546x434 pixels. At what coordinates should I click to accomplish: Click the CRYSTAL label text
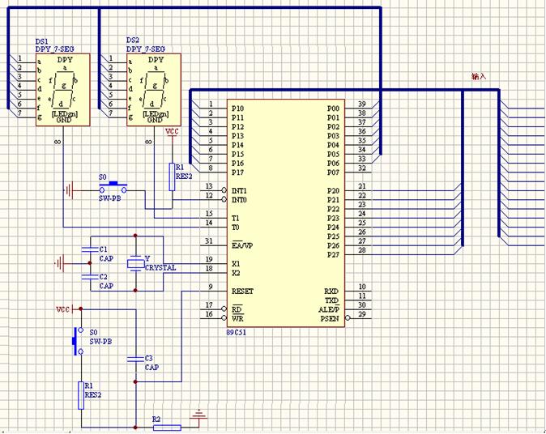[160, 268]
